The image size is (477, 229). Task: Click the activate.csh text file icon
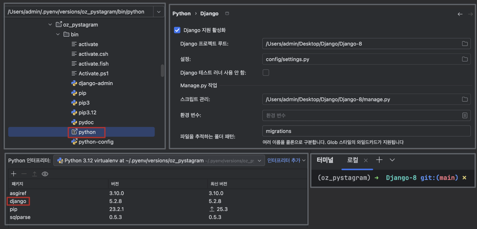pyautogui.click(x=74, y=54)
